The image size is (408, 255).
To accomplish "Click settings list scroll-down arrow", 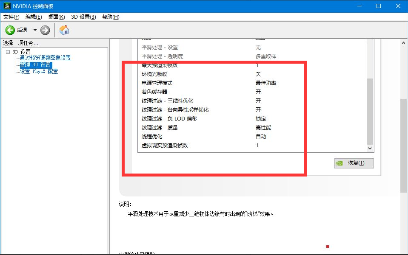I will 370,149.
